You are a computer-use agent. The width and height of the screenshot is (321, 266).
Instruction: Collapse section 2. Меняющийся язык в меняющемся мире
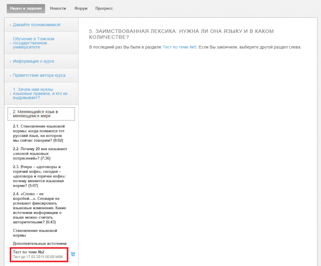point(41,114)
